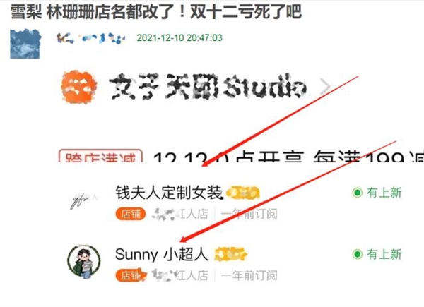Open the orange studio shop logo
Screen dimensions: 424x307
tap(79, 87)
